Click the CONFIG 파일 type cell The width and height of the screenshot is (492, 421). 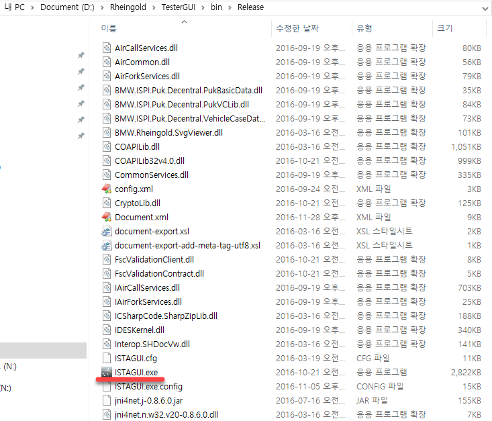coord(380,387)
